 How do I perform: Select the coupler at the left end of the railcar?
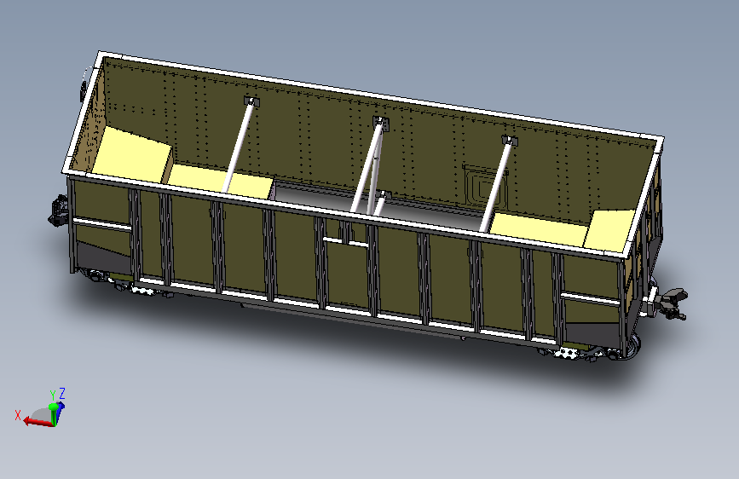coord(59,211)
